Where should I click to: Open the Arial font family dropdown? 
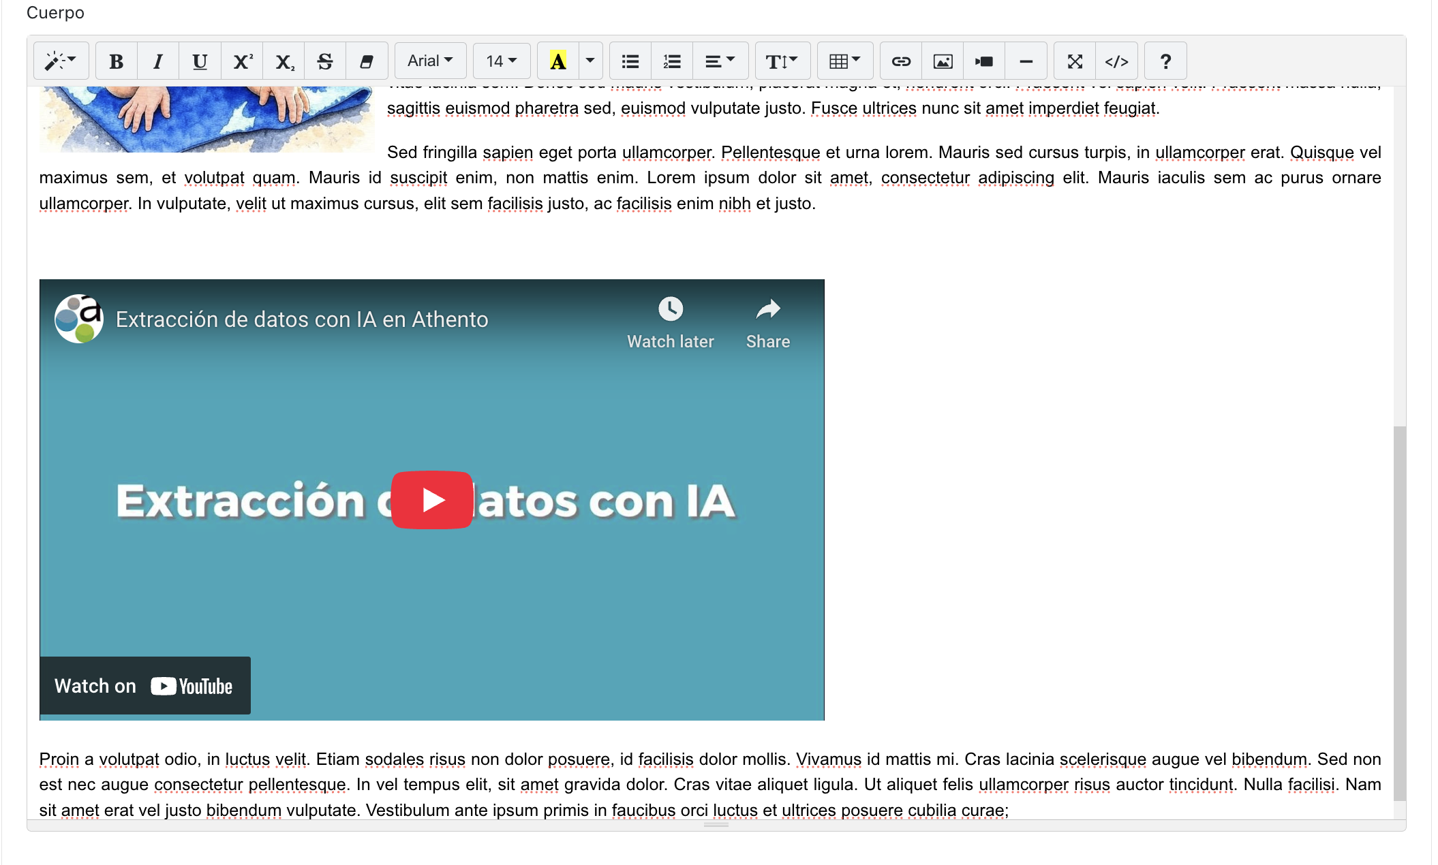click(x=430, y=61)
